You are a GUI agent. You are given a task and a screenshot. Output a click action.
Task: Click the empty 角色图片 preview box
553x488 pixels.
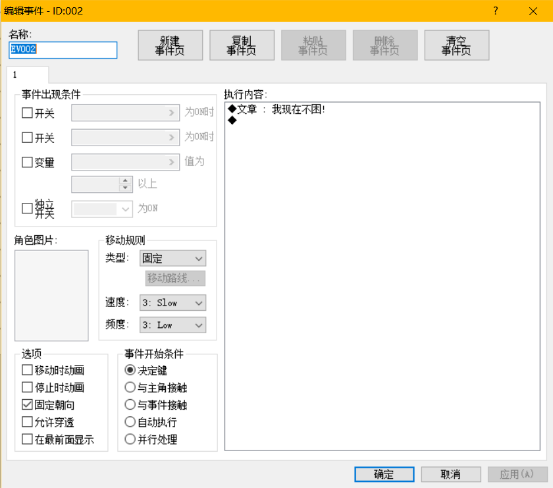[x=51, y=295]
